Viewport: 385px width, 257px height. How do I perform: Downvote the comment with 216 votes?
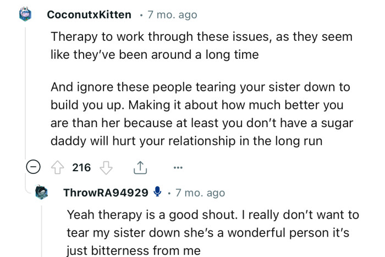pyautogui.click(x=108, y=168)
